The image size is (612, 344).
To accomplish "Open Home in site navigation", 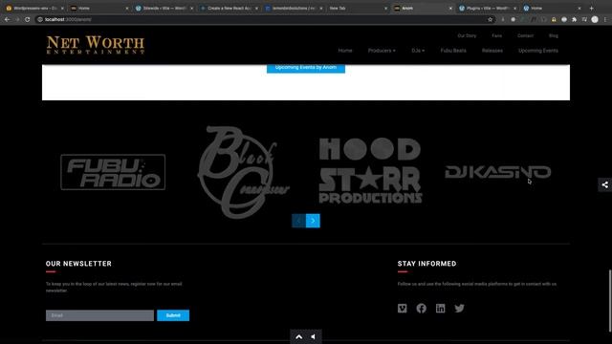I will coord(345,51).
